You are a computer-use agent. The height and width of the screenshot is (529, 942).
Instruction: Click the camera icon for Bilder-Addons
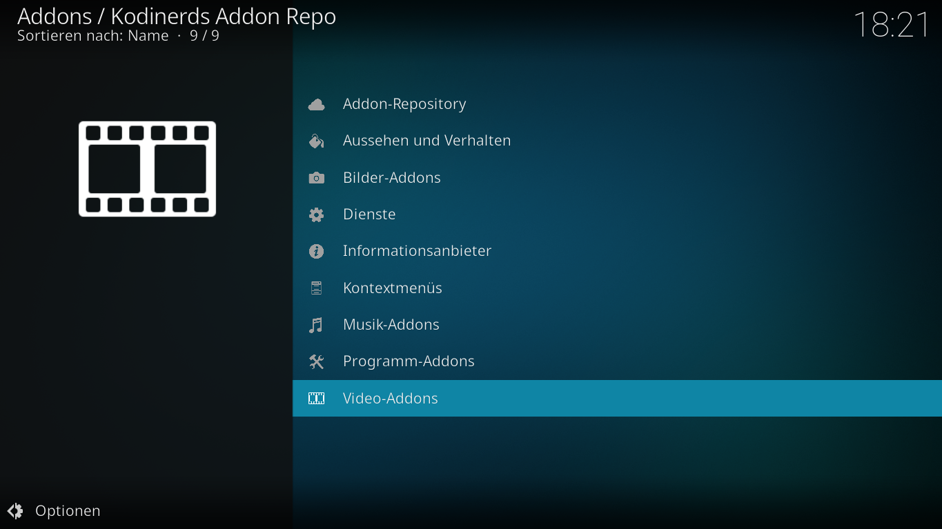click(316, 178)
